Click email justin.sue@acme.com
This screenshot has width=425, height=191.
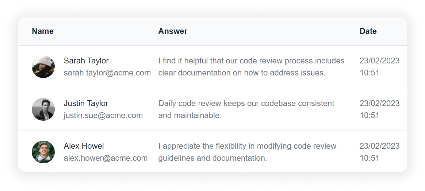click(x=103, y=116)
